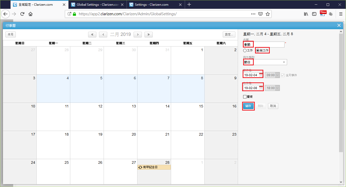Image resolution: width=346 pixels, height=187 pixels.
Task: Switch to Settings - Clarizen.com tab
Action: click(x=156, y=5)
